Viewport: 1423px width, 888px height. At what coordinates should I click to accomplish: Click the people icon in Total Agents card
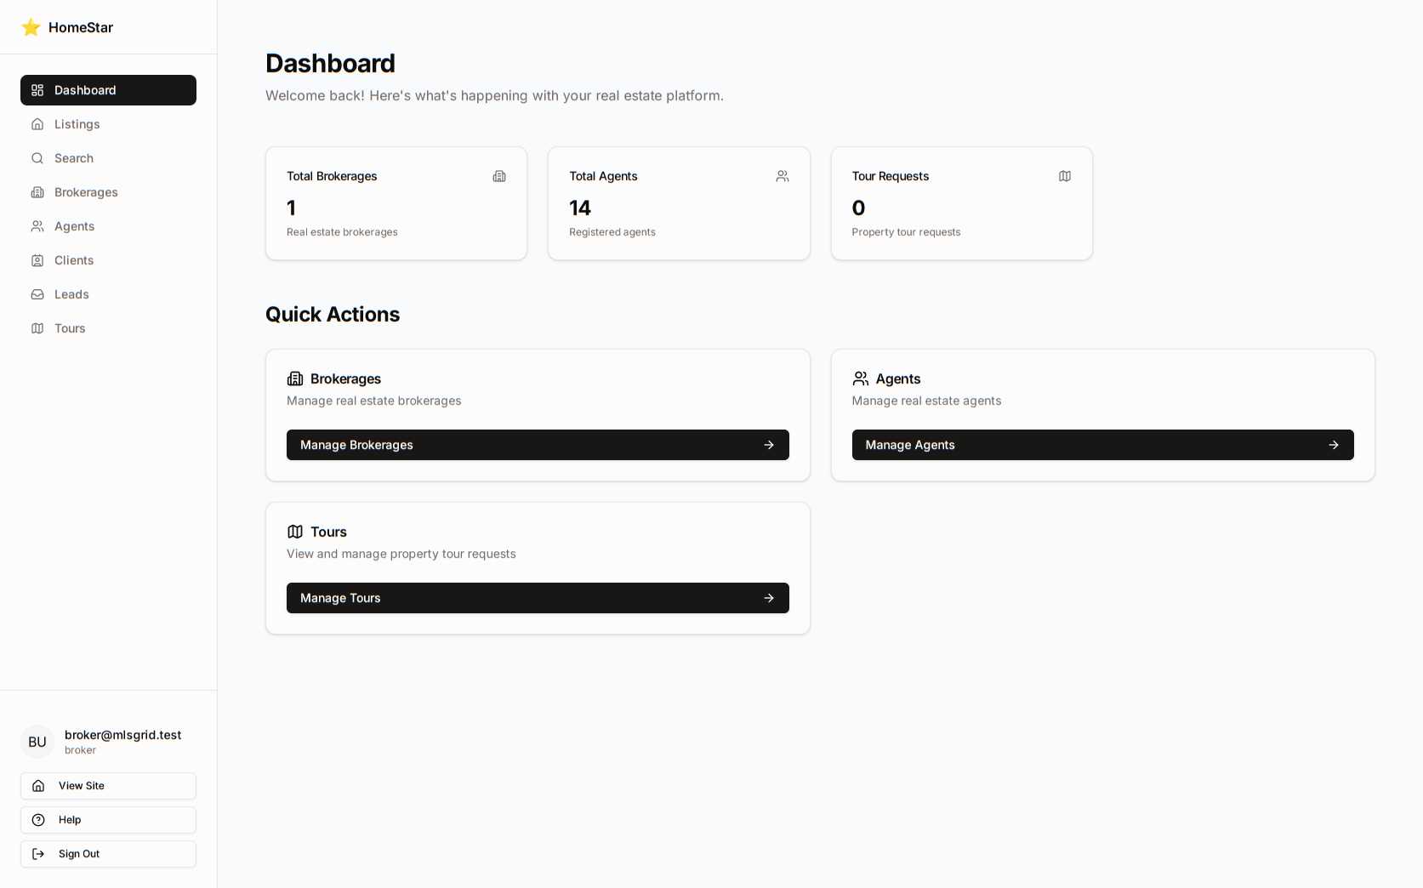[x=783, y=176]
